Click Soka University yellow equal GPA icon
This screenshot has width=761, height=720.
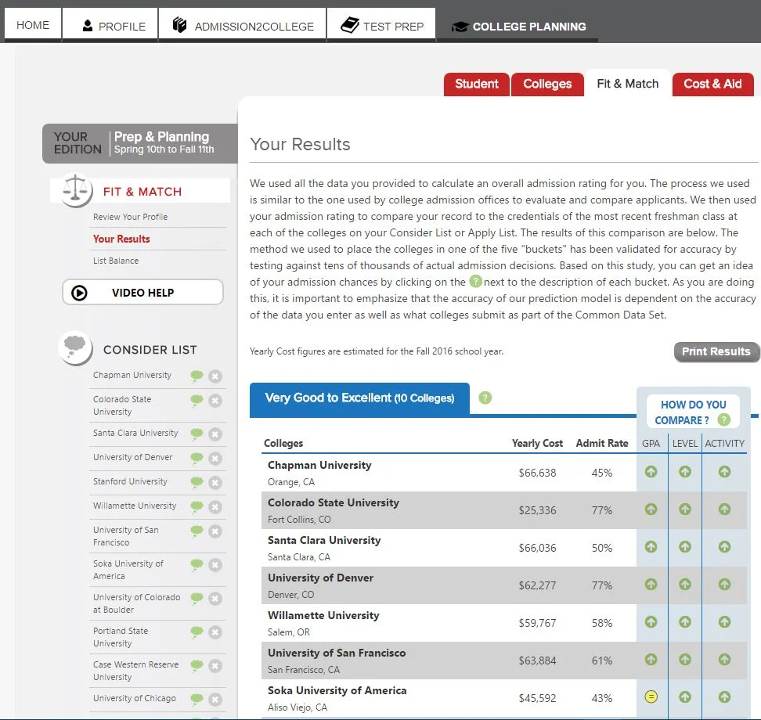(651, 697)
